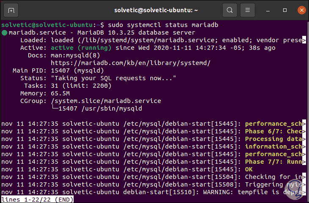Click the terminal search icon

[229, 10]
